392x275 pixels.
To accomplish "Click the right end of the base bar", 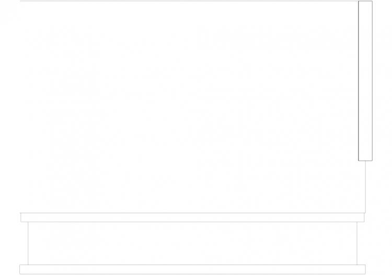I will point(365,269).
